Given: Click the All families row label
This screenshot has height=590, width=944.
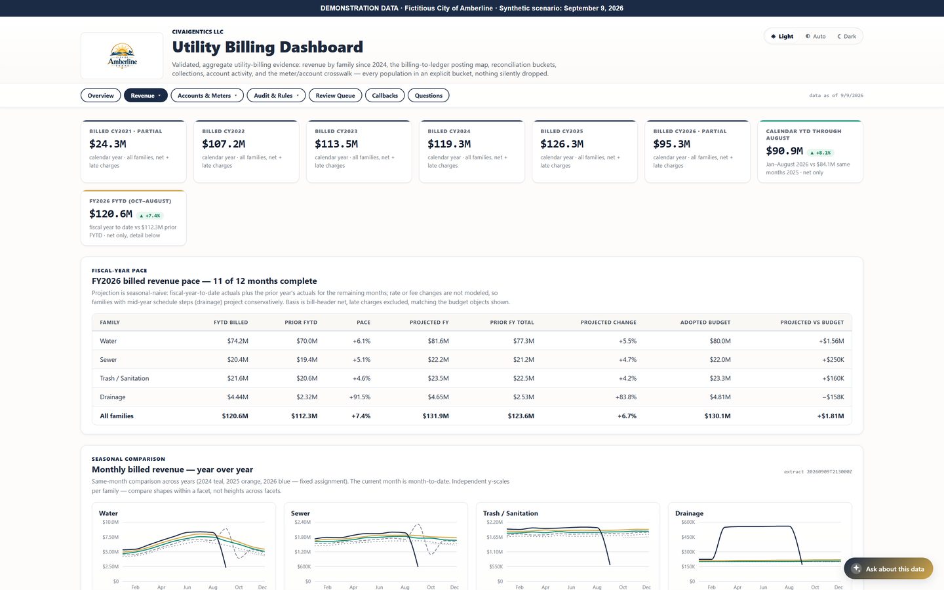Looking at the screenshot, I should 117,416.
